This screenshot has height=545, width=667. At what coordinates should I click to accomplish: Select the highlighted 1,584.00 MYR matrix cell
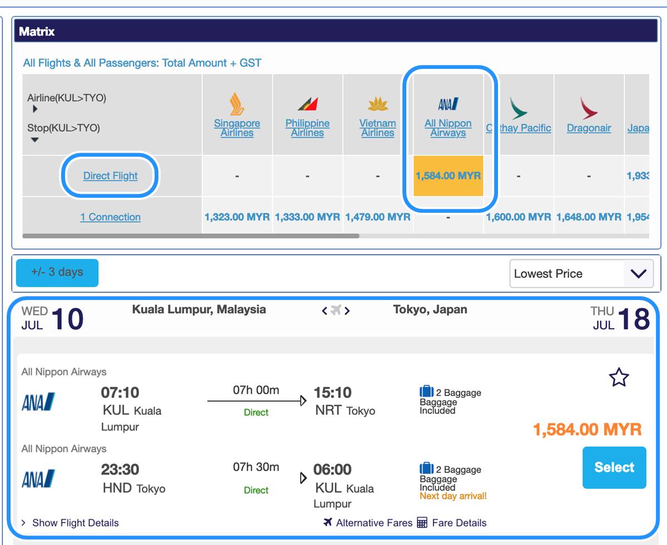pos(448,176)
